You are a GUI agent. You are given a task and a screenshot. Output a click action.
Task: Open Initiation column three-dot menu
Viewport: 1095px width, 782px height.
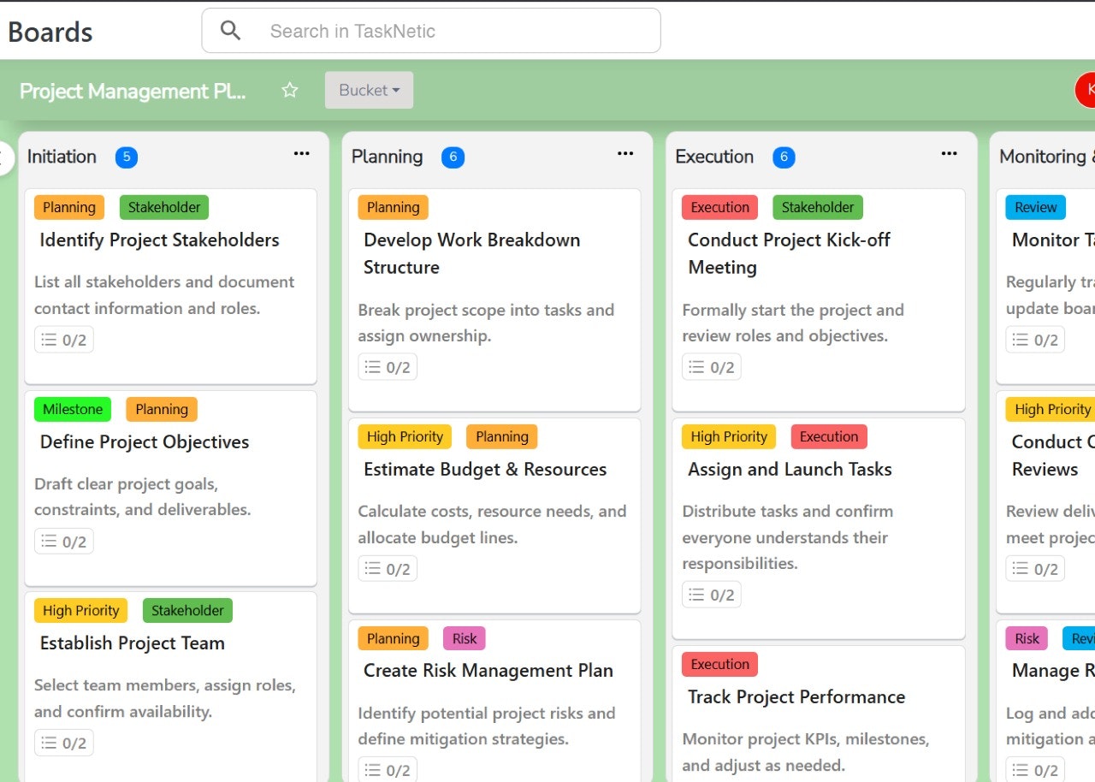[301, 154]
